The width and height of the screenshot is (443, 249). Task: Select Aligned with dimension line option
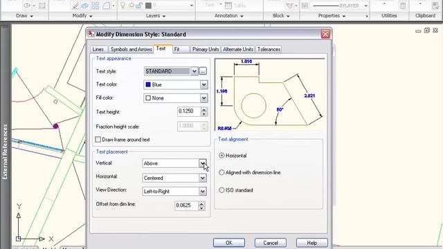click(x=221, y=172)
